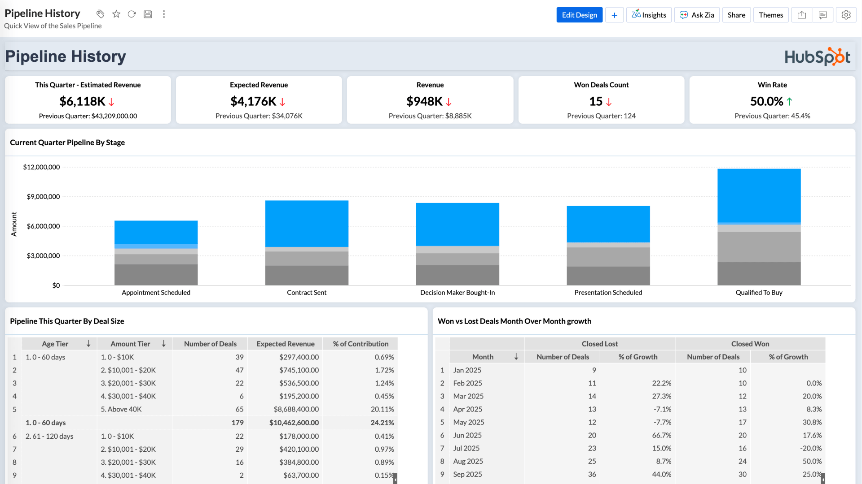The height and width of the screenshot is (484, 862).
Task: Click the Share button
Action: (x=736, y=15)
